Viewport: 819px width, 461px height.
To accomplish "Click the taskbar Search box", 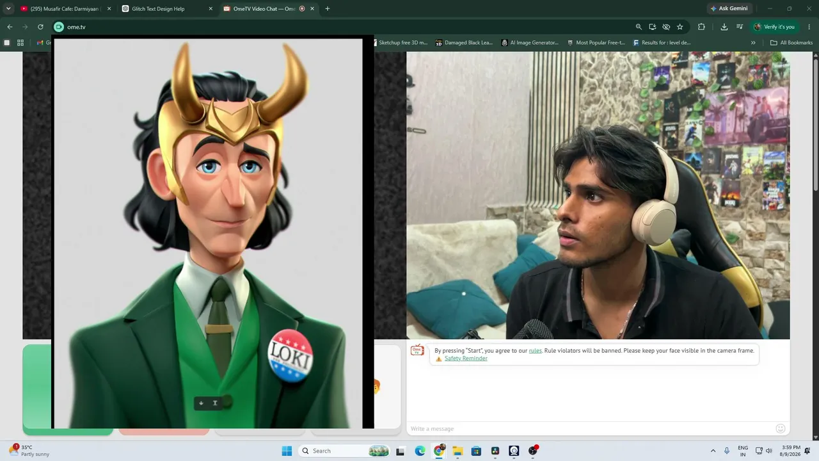I will point(344,451).
